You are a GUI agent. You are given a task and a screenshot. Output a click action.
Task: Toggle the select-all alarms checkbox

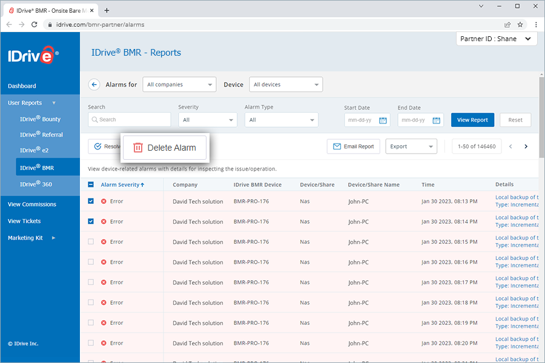pyautogui.click(x=91, y=185)
